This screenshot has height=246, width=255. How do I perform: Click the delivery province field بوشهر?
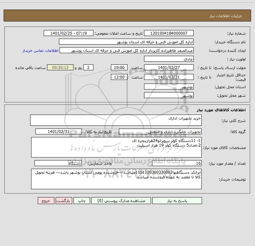tap(169, 87)
